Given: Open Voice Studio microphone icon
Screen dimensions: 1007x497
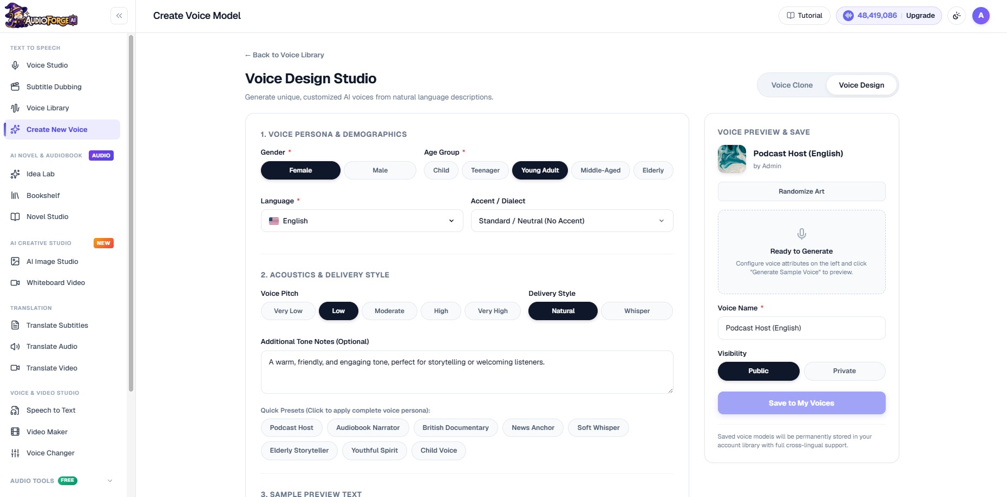Looking at the screenshot, I should pyautogui.click(x=15, y=65).
